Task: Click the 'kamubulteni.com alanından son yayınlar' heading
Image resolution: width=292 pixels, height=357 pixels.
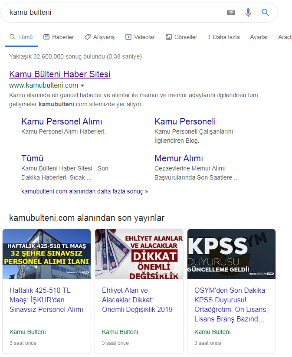Action: [x=87, y=218]
